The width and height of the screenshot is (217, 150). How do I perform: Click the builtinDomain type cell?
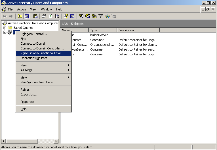[x=99, y=35]
